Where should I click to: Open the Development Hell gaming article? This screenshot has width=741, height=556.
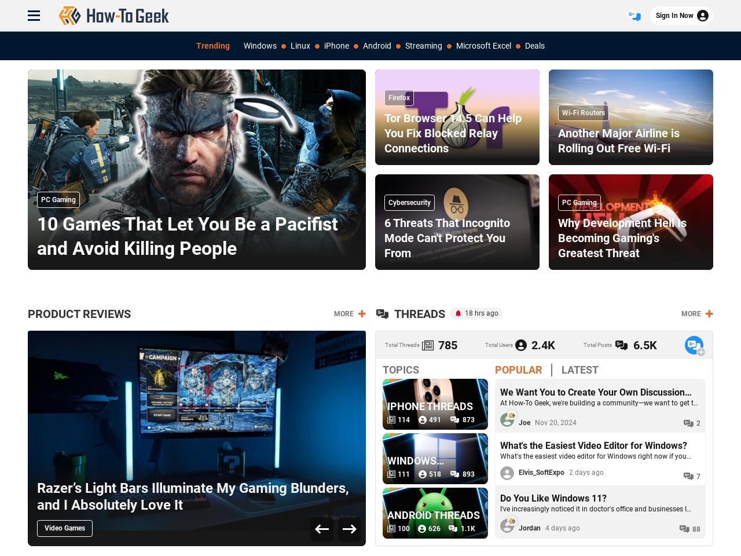[622, 238]
